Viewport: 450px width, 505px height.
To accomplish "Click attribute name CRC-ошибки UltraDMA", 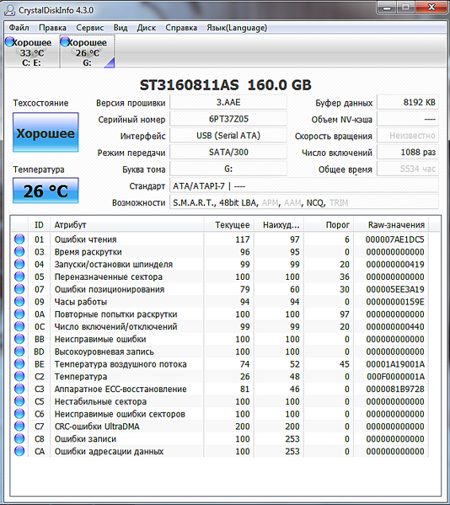I will (x=97, y=427).
